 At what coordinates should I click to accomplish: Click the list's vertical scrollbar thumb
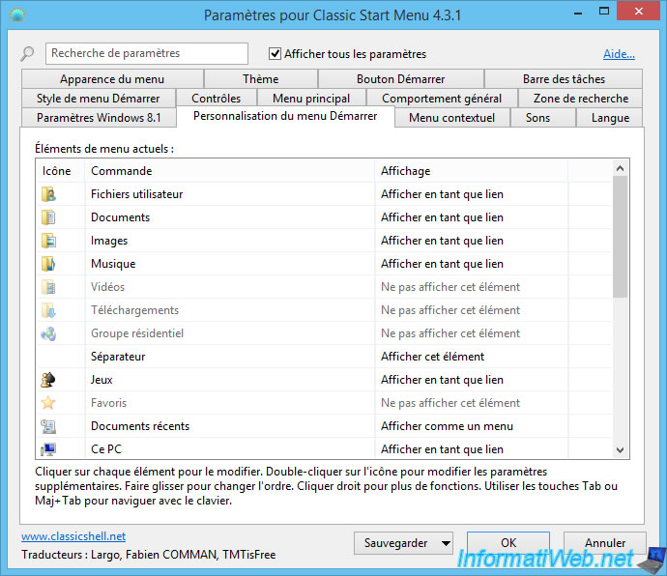621,237
